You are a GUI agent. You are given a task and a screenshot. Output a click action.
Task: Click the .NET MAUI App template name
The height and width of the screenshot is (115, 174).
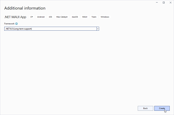coord(15,17)
